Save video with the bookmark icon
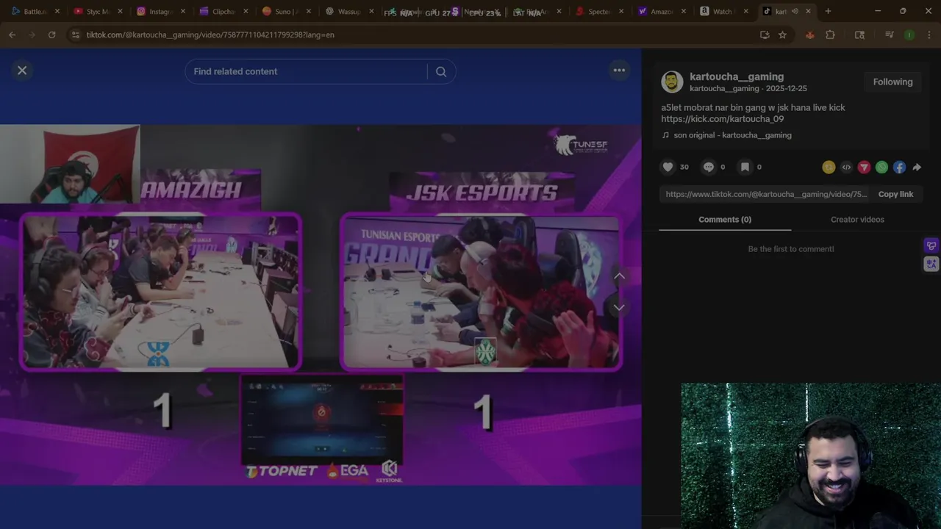The width and height of the screenshot is (941, 529). pos(745,167)
